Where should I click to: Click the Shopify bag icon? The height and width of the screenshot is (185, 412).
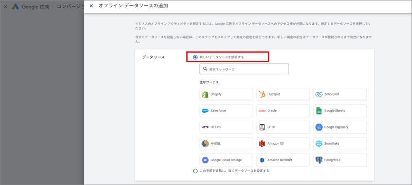pyautogui.click(x=205, y=94)
